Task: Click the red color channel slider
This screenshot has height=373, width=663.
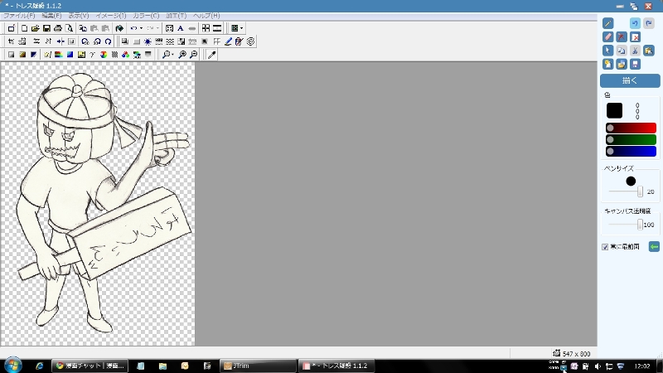Action: 631,128
